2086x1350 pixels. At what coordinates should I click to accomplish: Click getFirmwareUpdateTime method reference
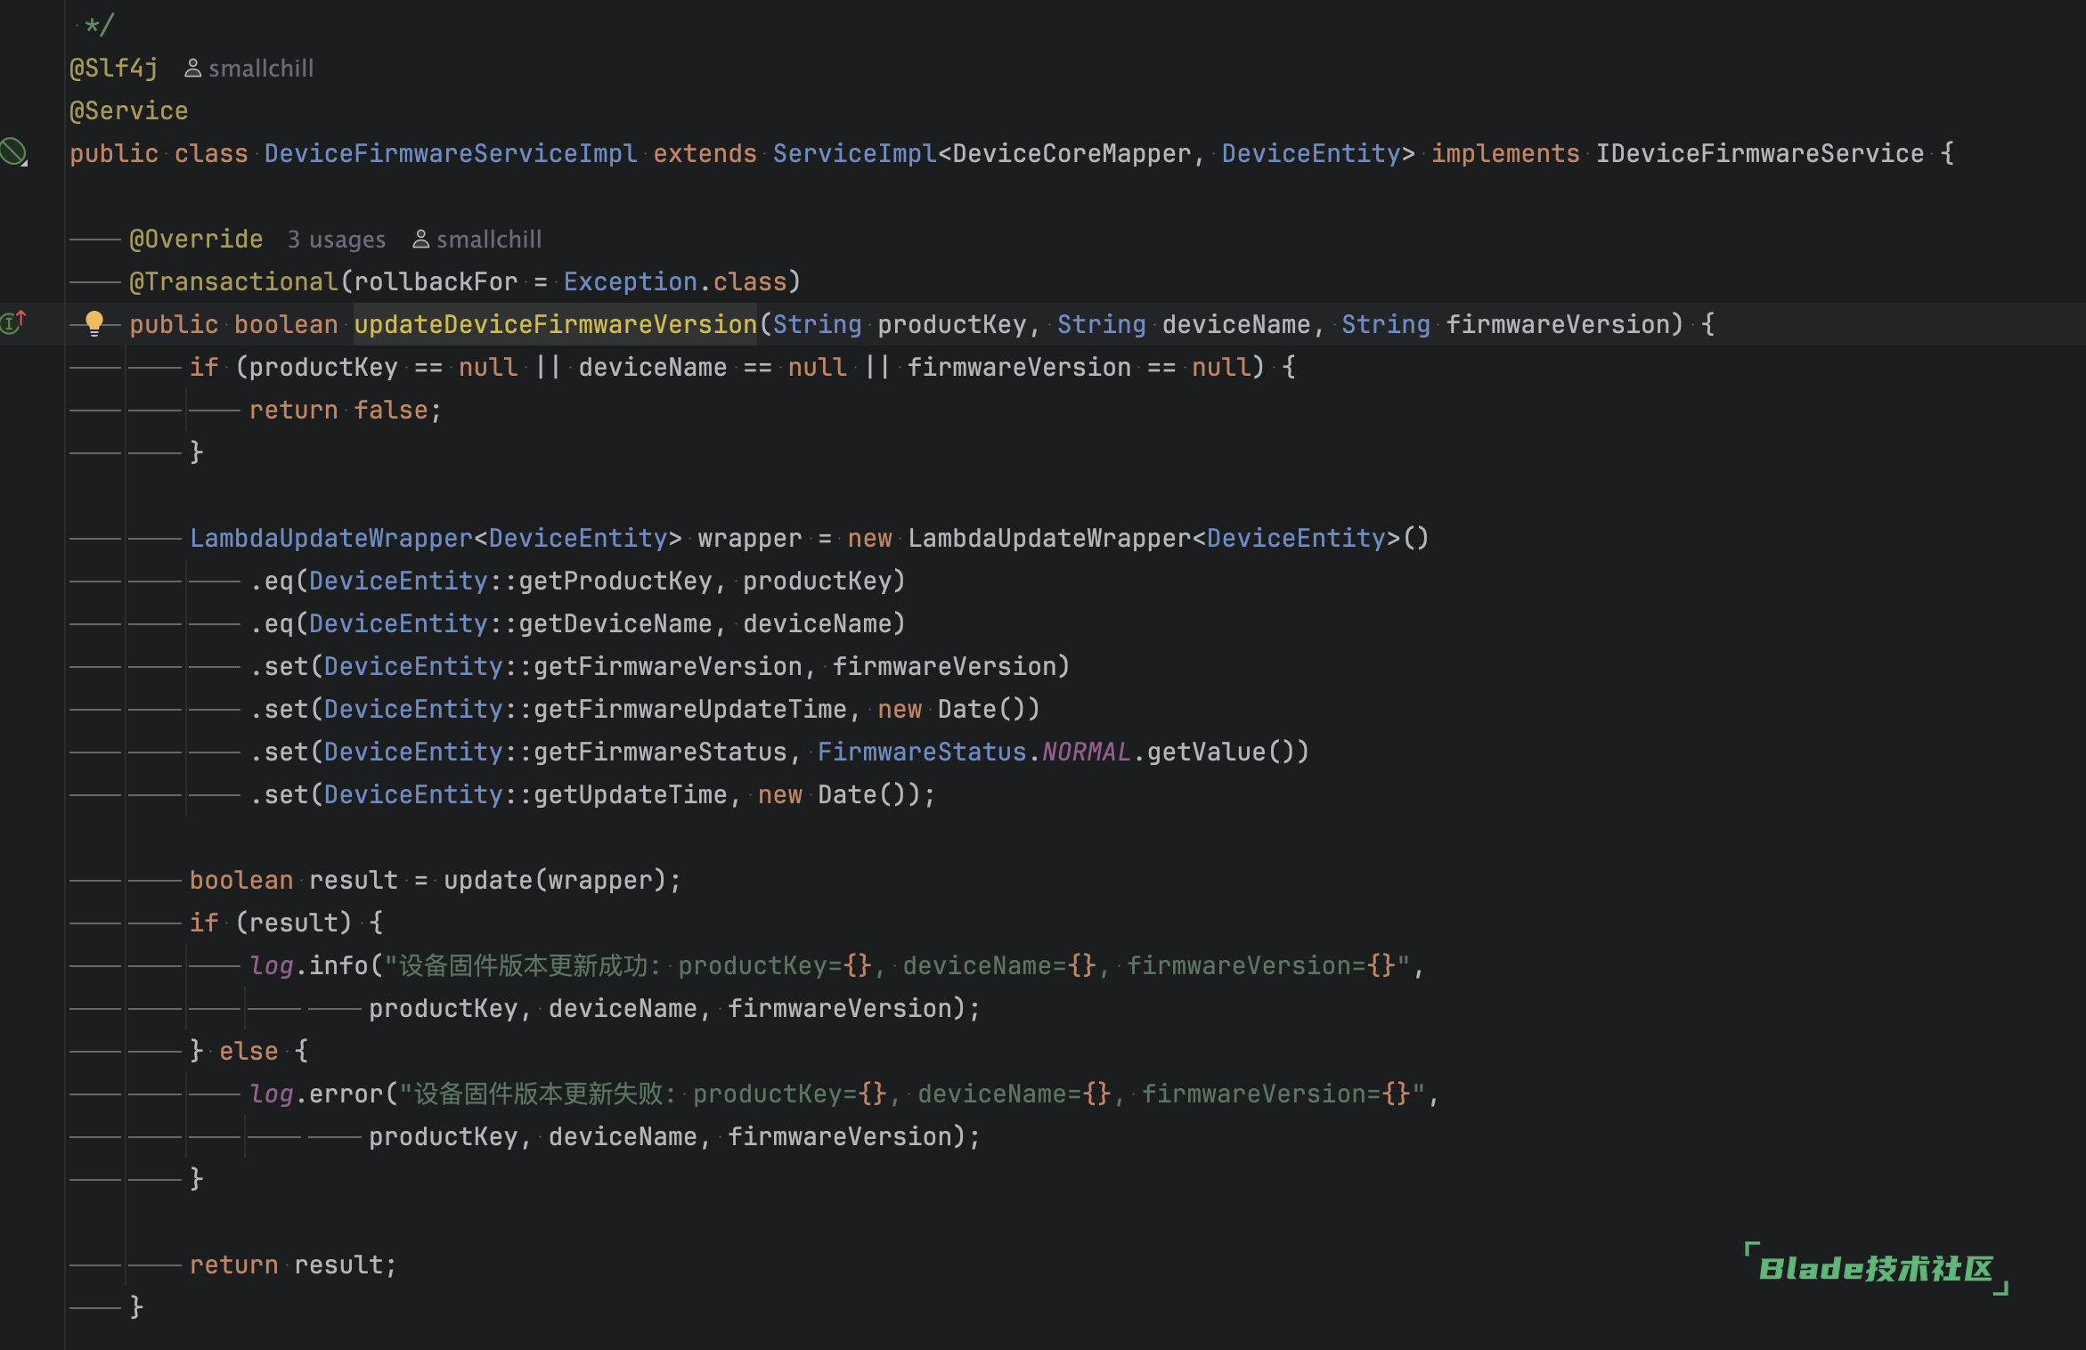tap(690, 709)
